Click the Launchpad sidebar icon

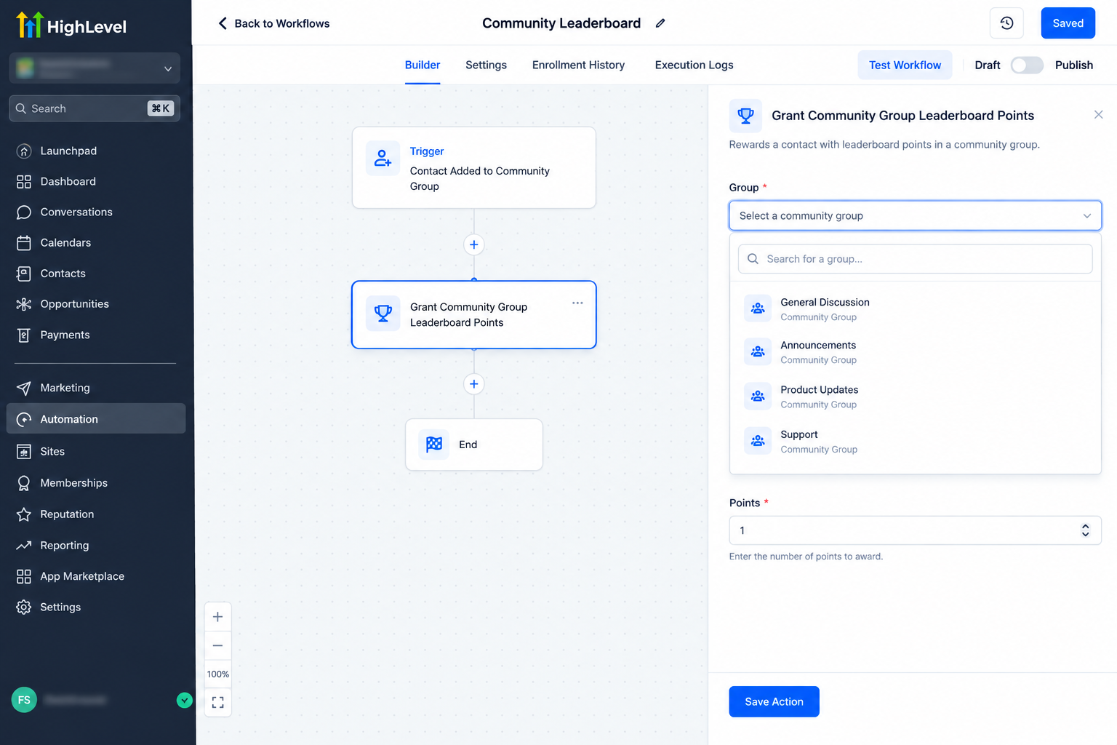coord(24,151)
